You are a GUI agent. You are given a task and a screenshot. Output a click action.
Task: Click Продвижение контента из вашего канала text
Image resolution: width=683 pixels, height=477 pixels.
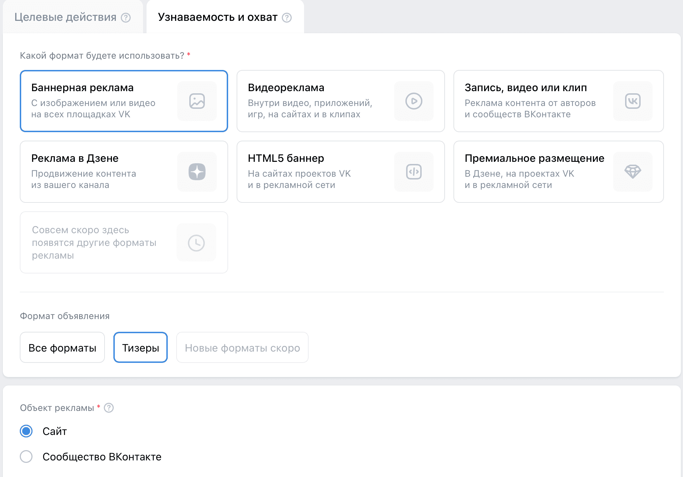tap(84, 179)
